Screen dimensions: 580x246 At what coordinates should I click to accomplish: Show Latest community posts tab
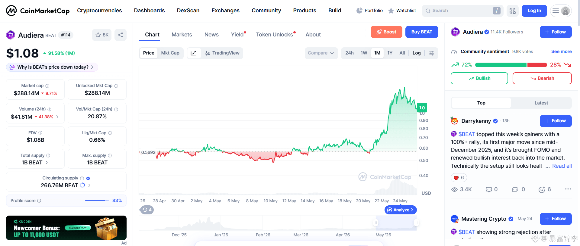click(x=541, y=103)
